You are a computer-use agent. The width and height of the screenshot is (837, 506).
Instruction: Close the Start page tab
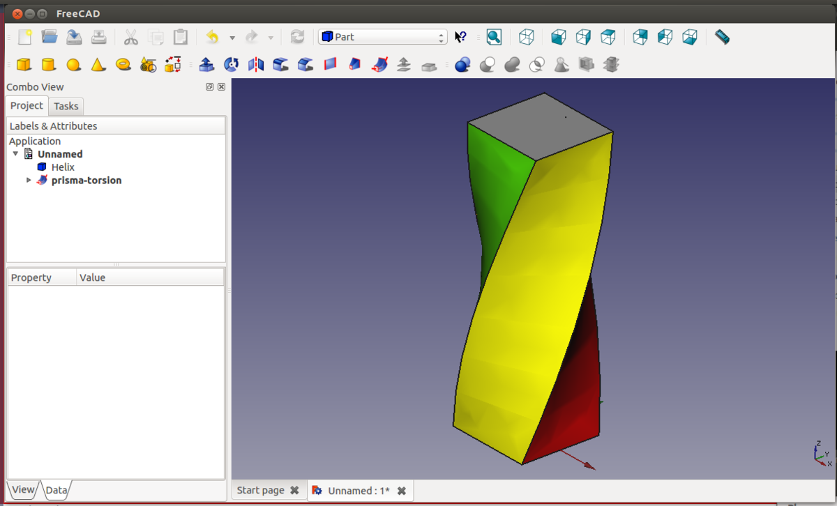pyautogui.click(x=294, y=490)
